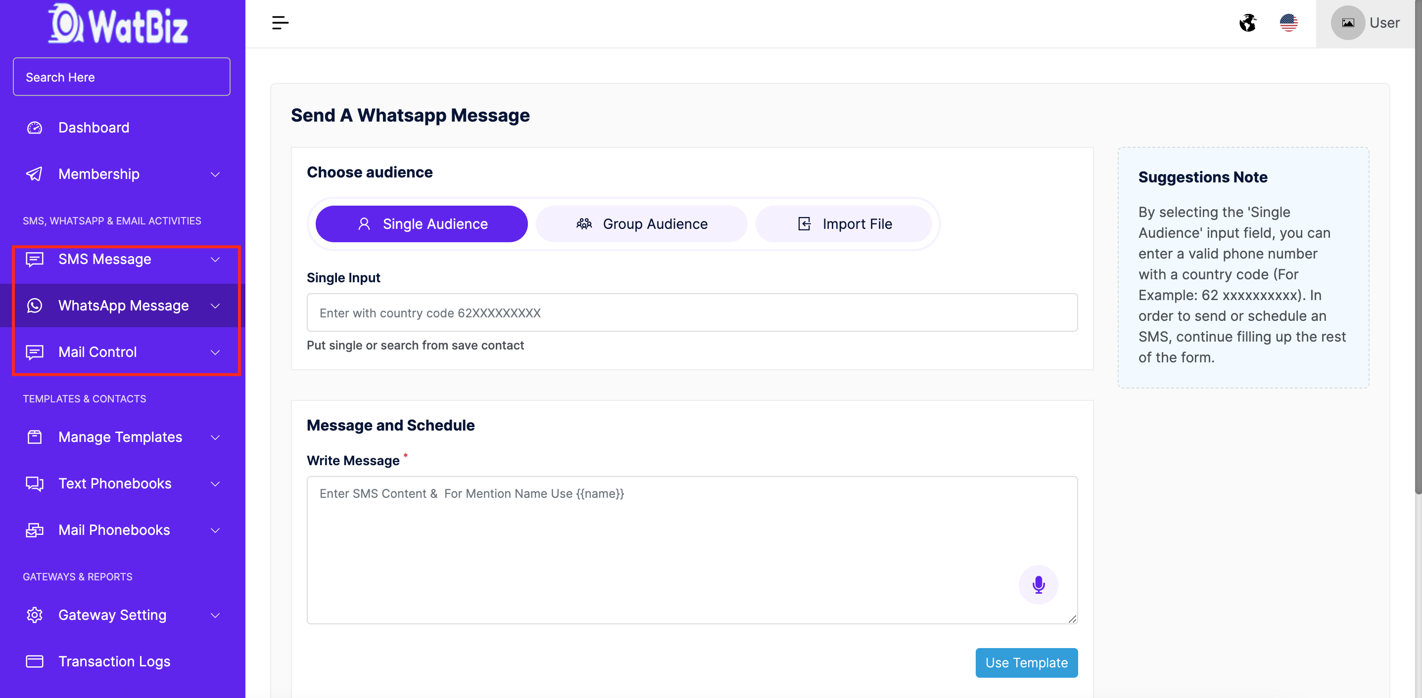Click 'GATEWAYS & REPORTS' section label

(x=77, y=577)
